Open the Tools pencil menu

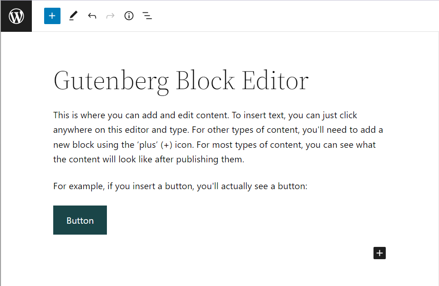[73, 16]
